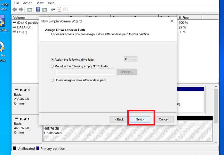
Task: Click the % Free column header
Action: click(x=184, y=18)
